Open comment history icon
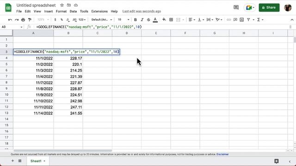Image resolution: width=296 pixels, height=166 pixels. tap(236, 7)
